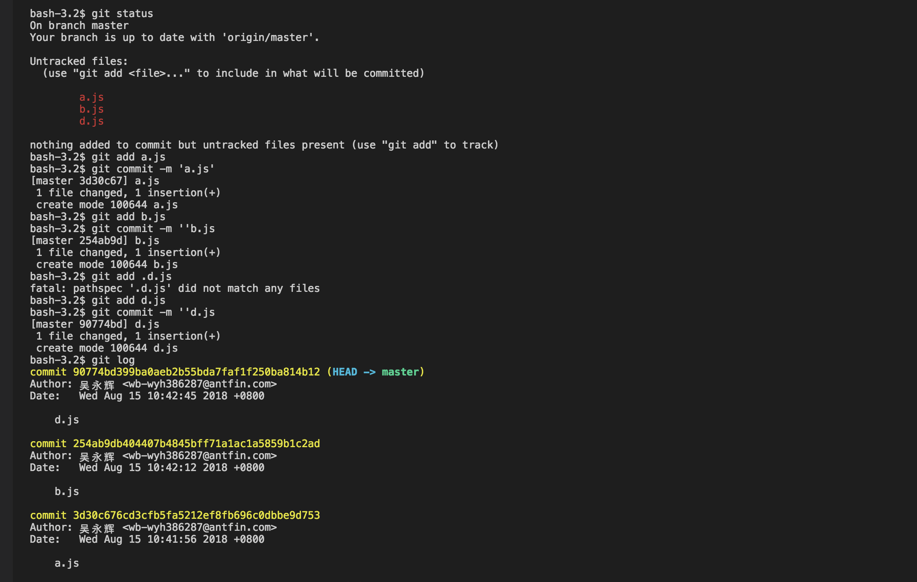Image resolution: width=917 pixels, height=582 pixels.
Task: Click the 'Untracked files:' heading
Action: pos(79,61)
